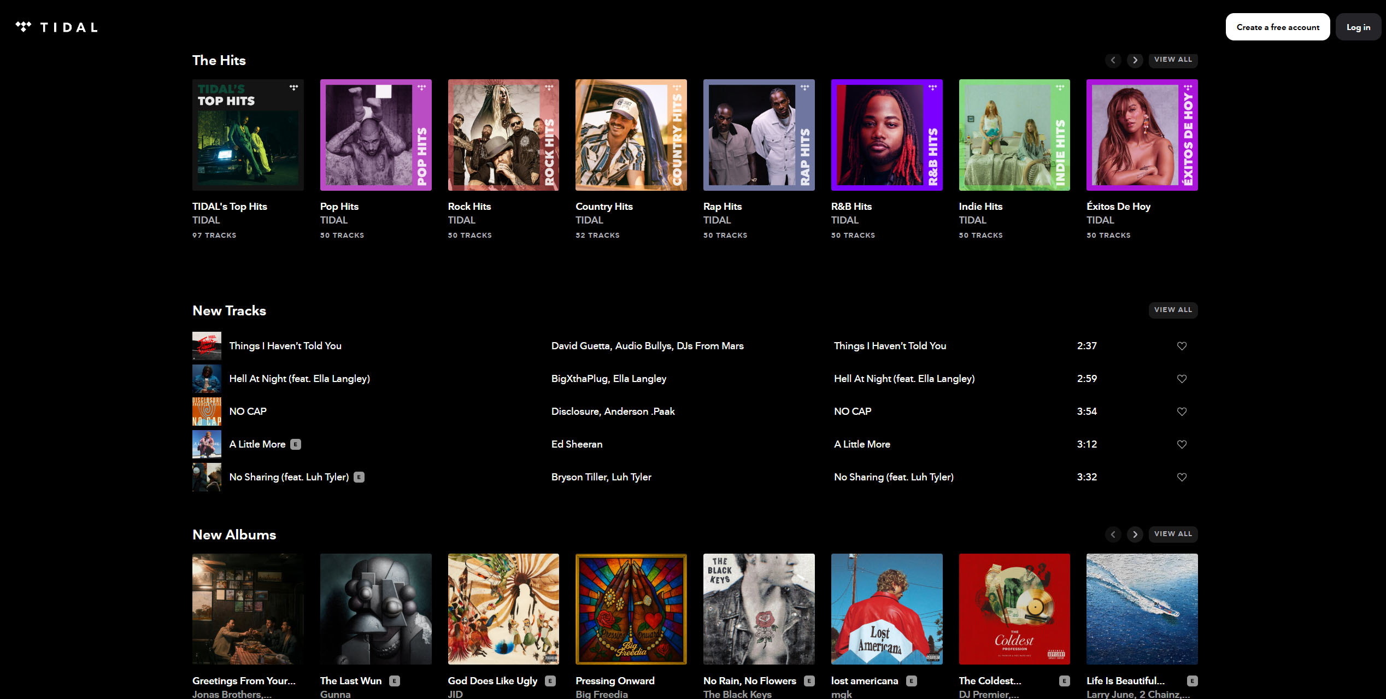Click the Éxitos De Hoy title text
The width and height of the screenshot is (1386, 699).
1118,207
